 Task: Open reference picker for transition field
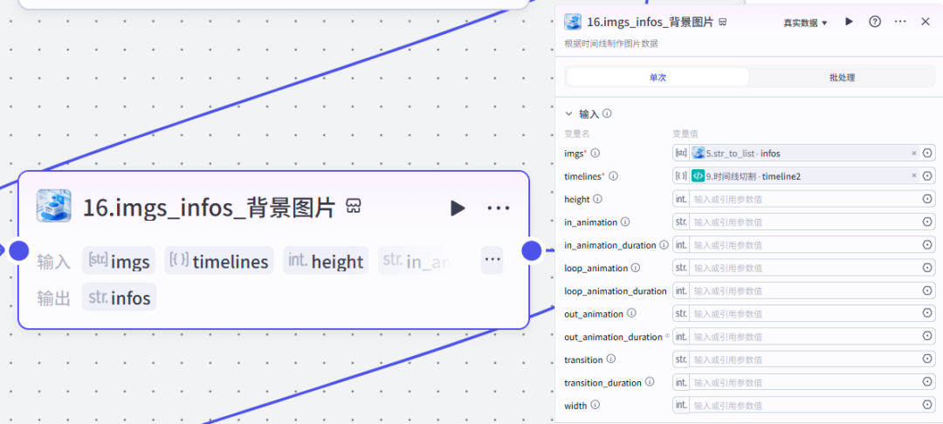[x=927, y=359]
